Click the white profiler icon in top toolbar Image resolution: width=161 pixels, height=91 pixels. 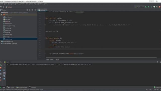[x=154, y=7]
